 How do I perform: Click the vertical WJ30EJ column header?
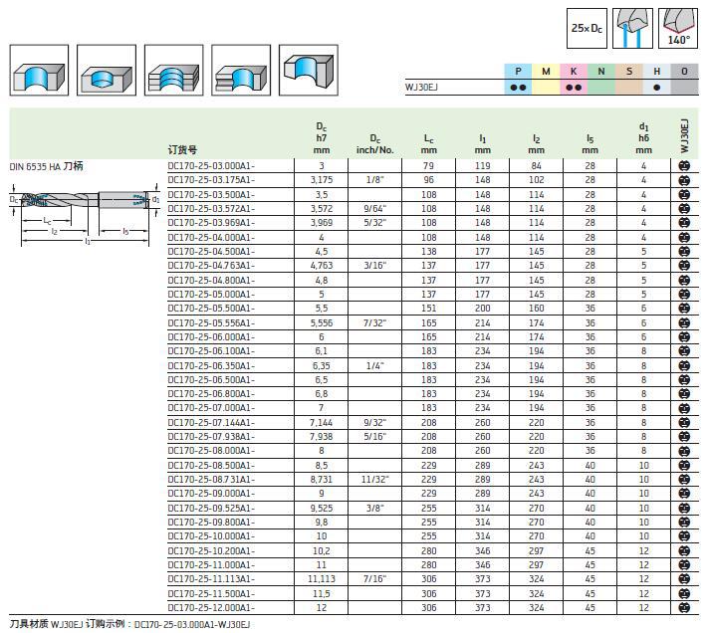[684, 135]
